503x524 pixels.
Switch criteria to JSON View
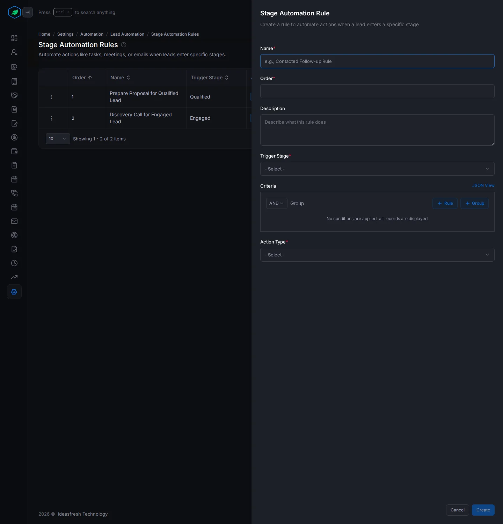click(483, 185)
